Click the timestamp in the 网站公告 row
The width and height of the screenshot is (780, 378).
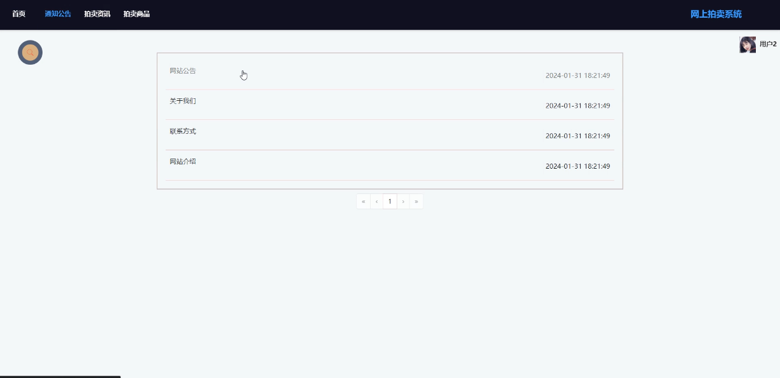click(x=578, y=75)
